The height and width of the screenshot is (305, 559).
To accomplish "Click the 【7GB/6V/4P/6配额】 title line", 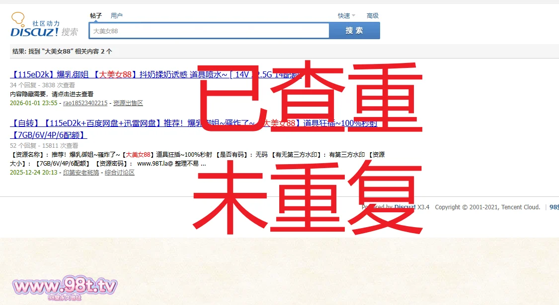I will click(50, 135).
